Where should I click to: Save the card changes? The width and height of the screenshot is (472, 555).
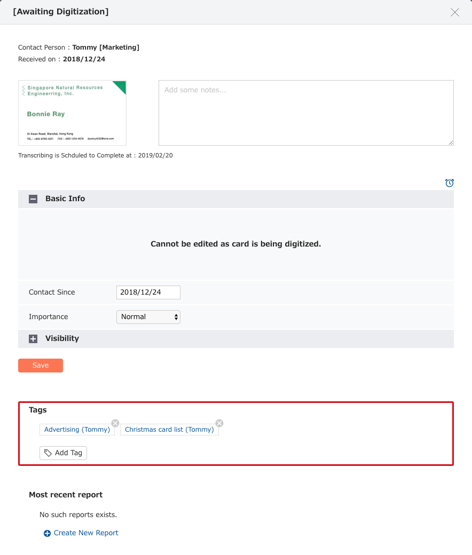41,365
